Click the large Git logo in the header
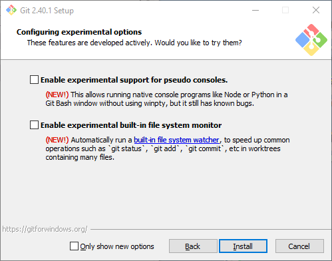332x261 pixels. click(311, 40)
